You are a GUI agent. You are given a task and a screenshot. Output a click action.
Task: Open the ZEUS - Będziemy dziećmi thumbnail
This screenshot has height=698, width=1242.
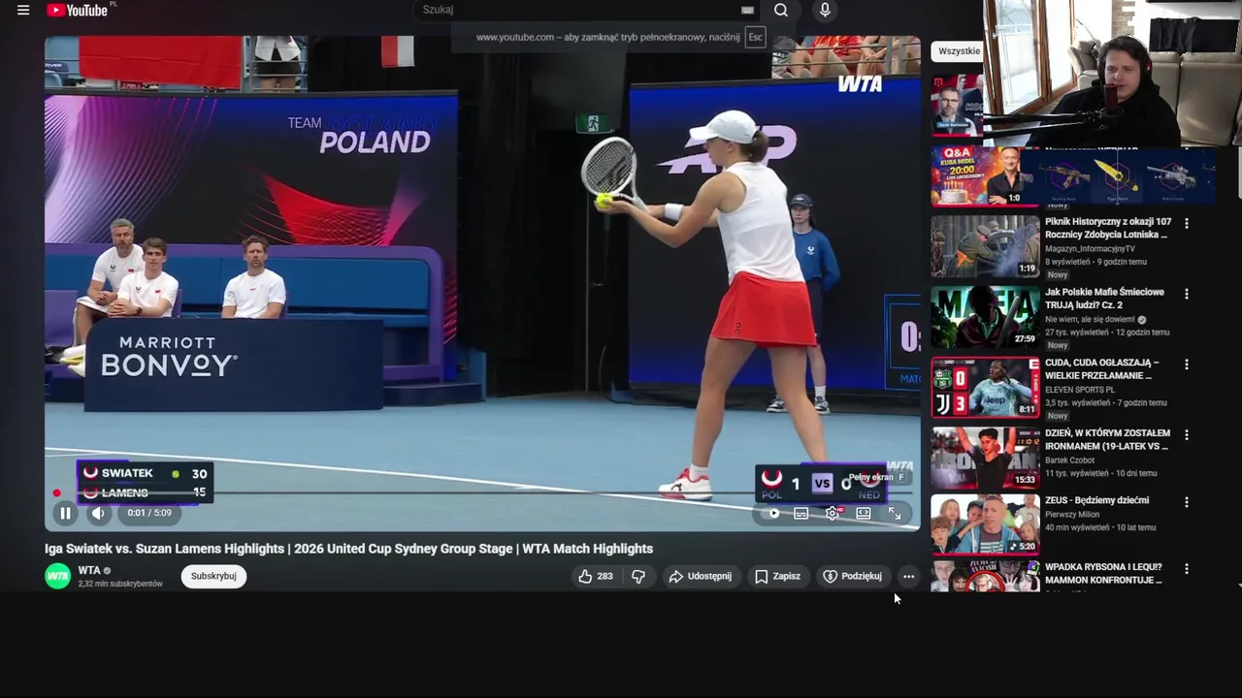(x=985, y=524)
